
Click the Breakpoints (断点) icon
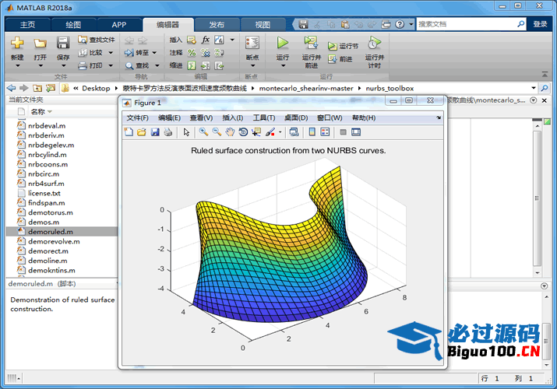coord(252,43)
